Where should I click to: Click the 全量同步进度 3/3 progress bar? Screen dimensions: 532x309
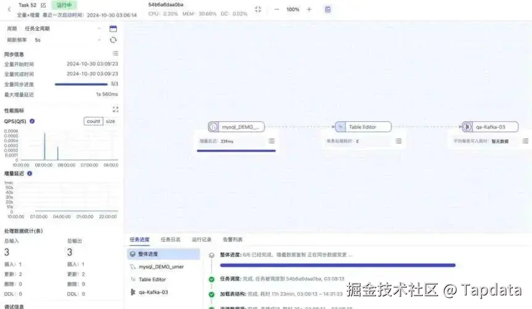point(81,84)
